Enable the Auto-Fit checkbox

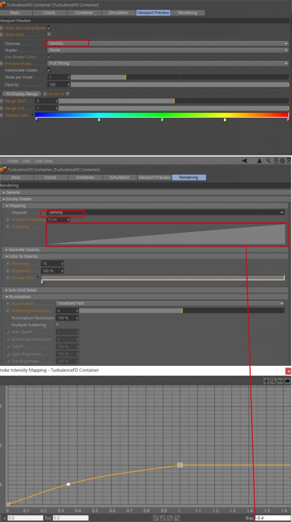coord(68,94)
